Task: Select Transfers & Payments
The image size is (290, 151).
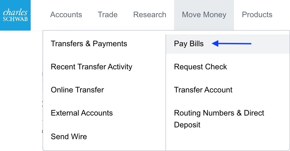Action: click(89, 44)
